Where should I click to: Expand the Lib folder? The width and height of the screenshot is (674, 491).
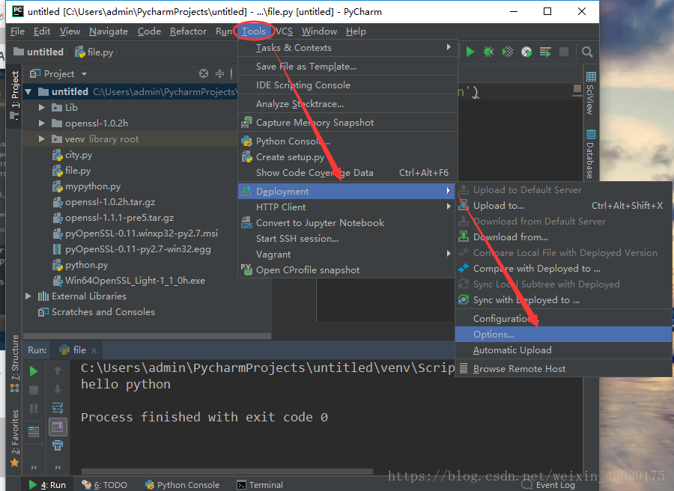(x=41, y=107)
